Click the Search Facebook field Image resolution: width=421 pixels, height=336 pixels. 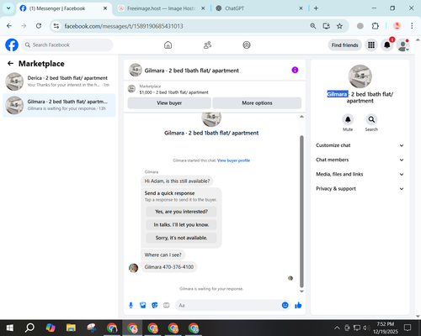click(67, 45)
